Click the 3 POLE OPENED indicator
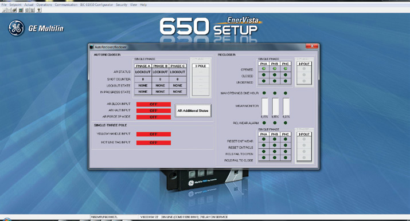The image size is (410, 221). (x=304, y=69)
